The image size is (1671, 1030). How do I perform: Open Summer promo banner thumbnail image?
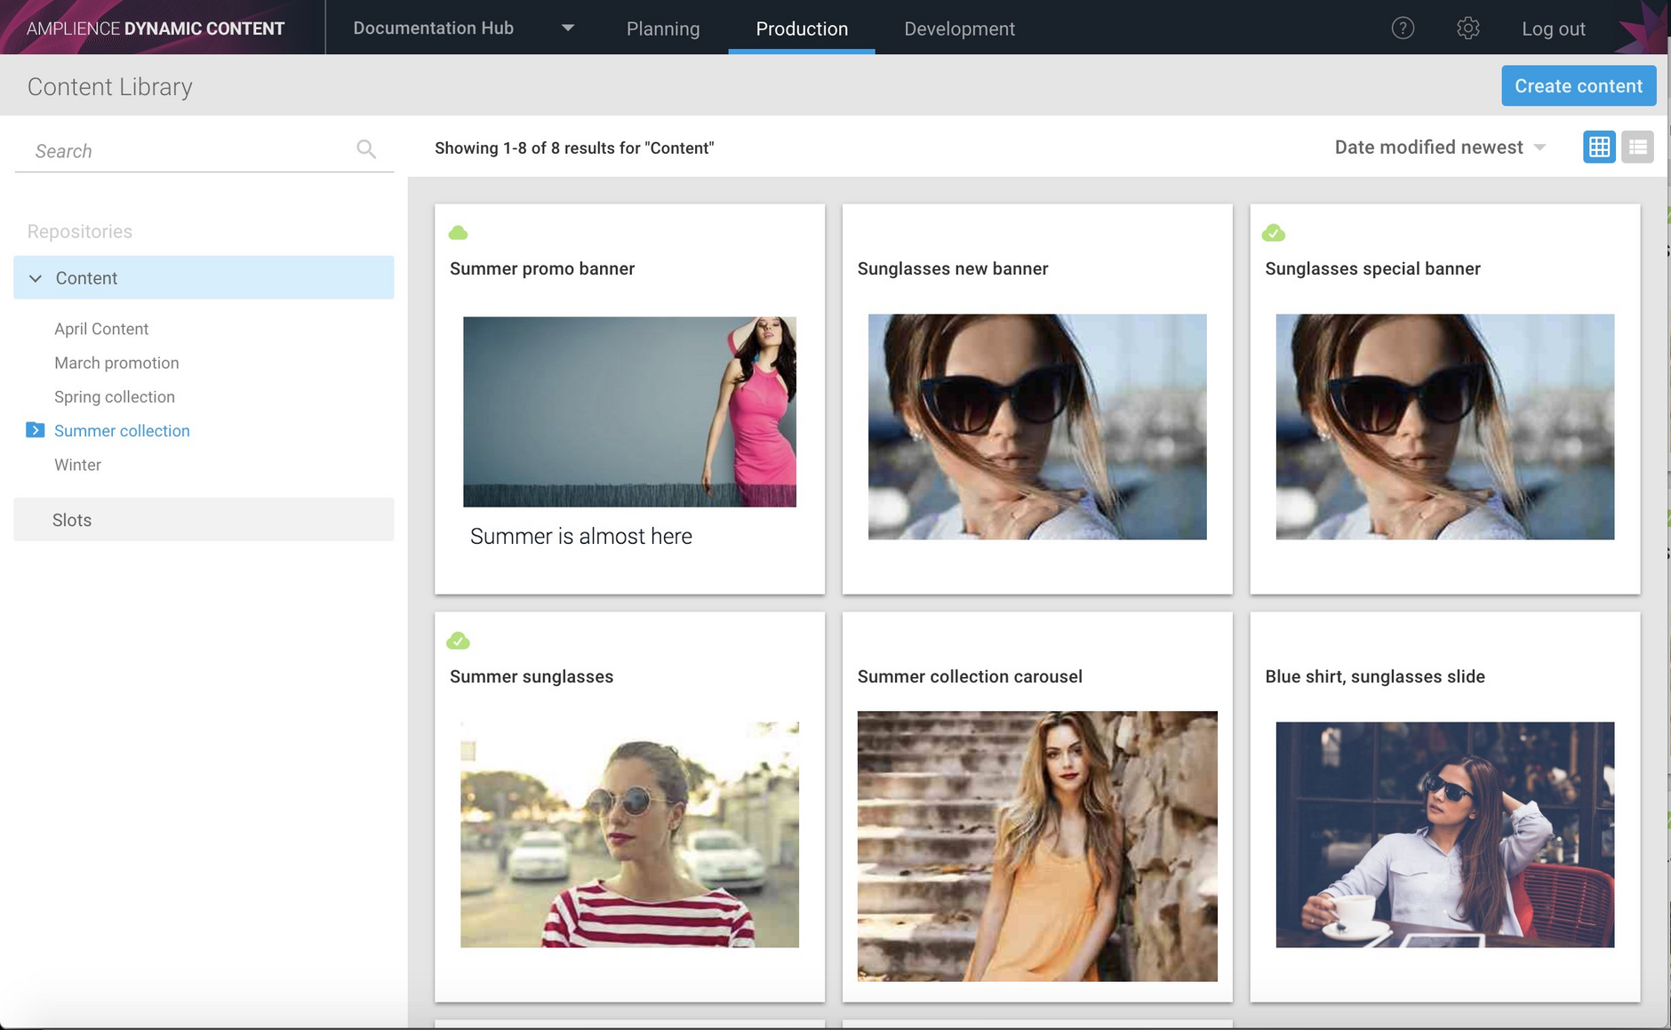click(629, 411)
